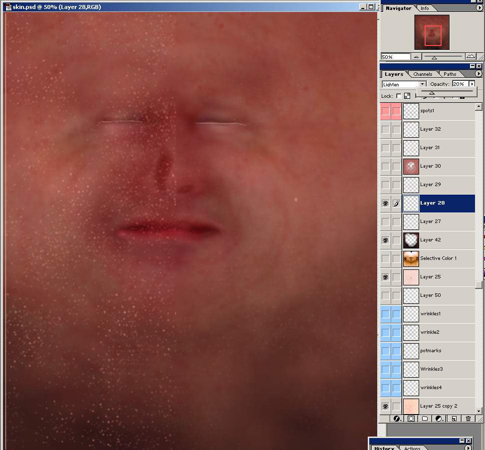Create a new layer
The height and width of the screenshot is (450, 485).
454,419
